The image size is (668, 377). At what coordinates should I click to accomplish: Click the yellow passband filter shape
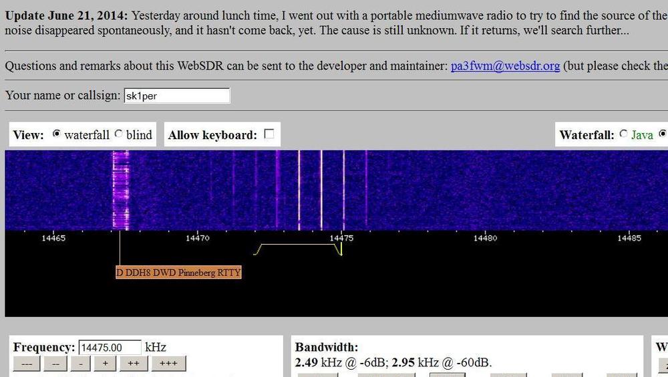298,245
